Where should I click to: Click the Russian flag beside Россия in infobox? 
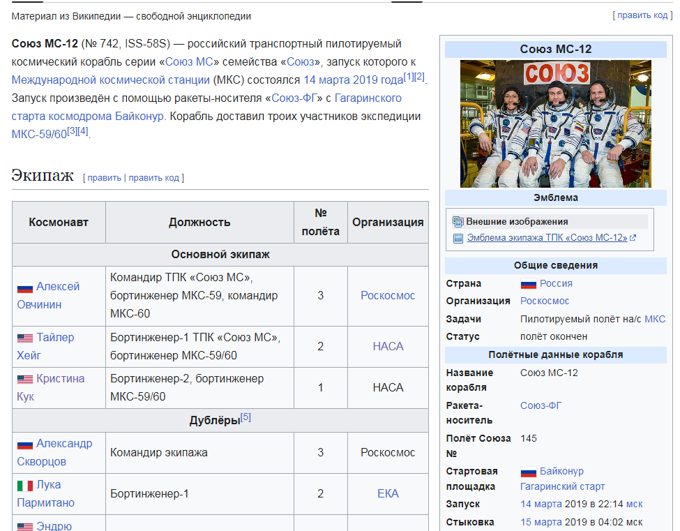tap(528, 284)
